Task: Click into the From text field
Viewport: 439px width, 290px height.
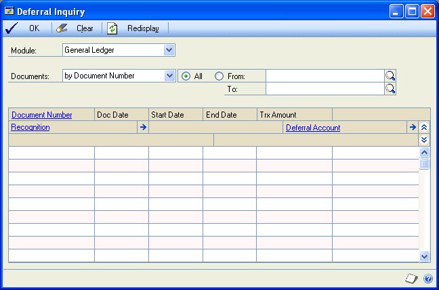Action: point(325,76)
